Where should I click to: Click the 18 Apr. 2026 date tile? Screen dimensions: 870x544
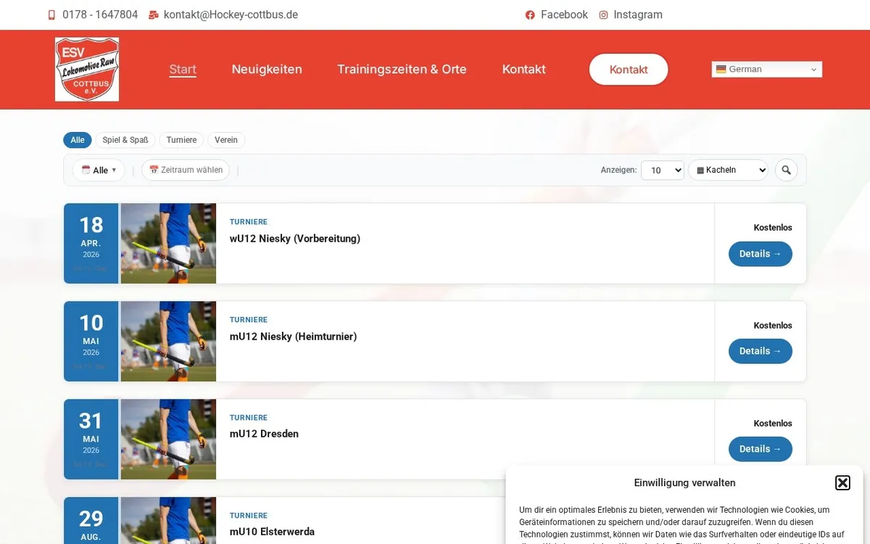[91, 244]
